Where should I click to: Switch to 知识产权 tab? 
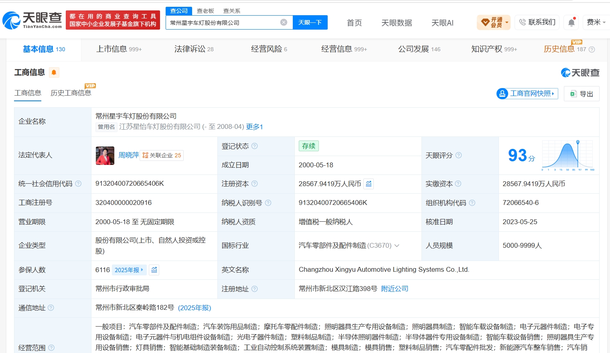[494, 49]
